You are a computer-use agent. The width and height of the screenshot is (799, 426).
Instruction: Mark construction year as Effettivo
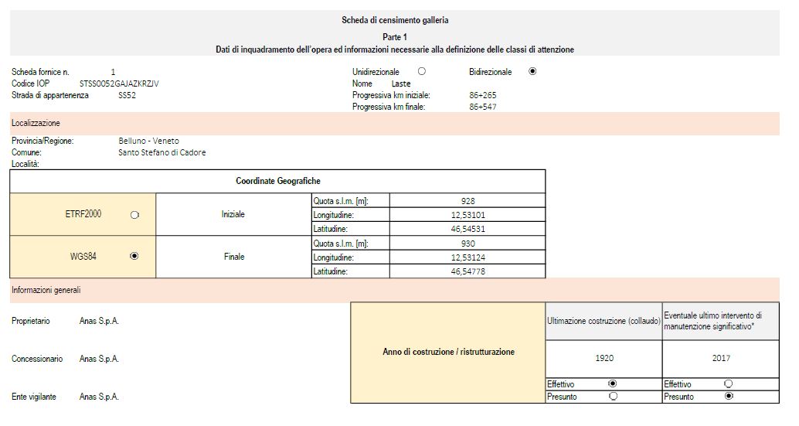click(x=613, y=383)
